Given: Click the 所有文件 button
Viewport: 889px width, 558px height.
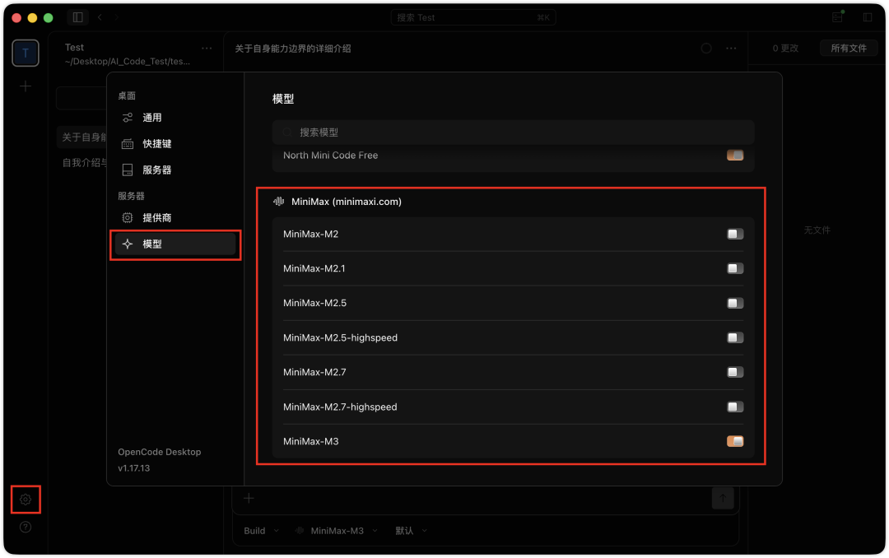Looking at the screenshot, I should point(848,49).
